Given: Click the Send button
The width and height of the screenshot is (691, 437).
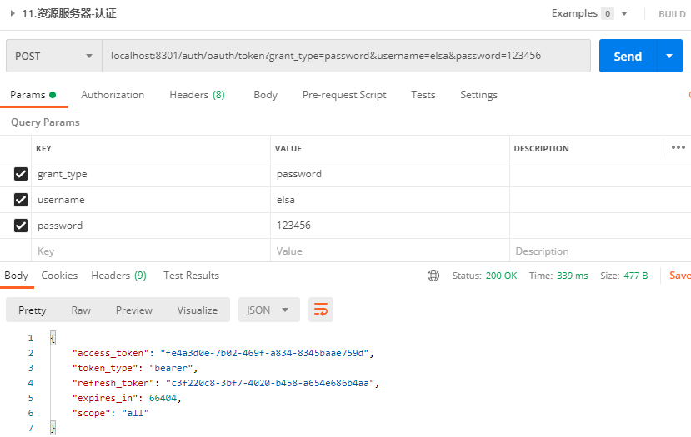Looking at the screenshot, I should [628, 56].
